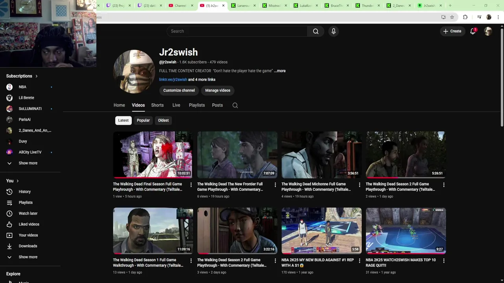This screenshot has height=283, width=504.
Task: Switch to the LukaKor browser tab
Action: [306, 6]
